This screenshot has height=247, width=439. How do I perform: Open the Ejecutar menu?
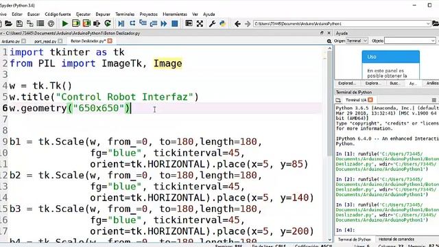(83, 14)
